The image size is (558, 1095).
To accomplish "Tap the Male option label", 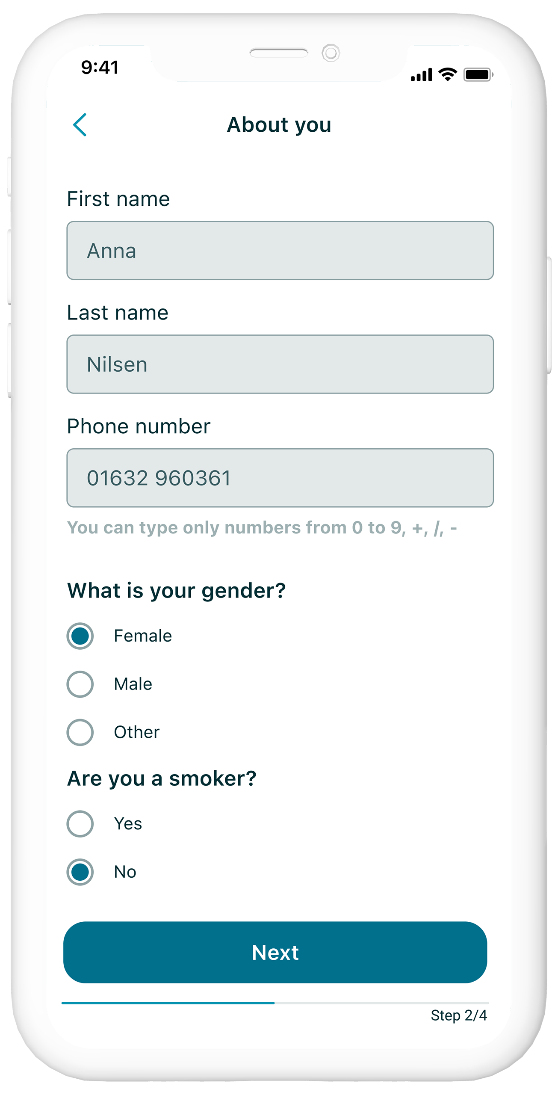I will [133, 684].
